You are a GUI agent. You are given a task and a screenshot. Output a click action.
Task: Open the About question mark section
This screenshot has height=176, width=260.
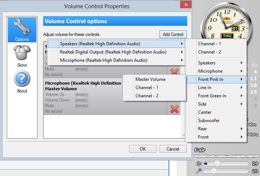[22, 81]
